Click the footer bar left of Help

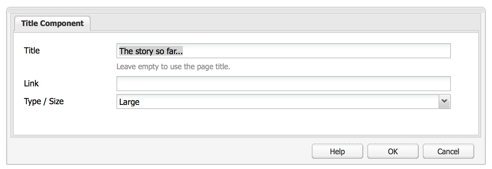pyautogui.click(x=154, y=152)
